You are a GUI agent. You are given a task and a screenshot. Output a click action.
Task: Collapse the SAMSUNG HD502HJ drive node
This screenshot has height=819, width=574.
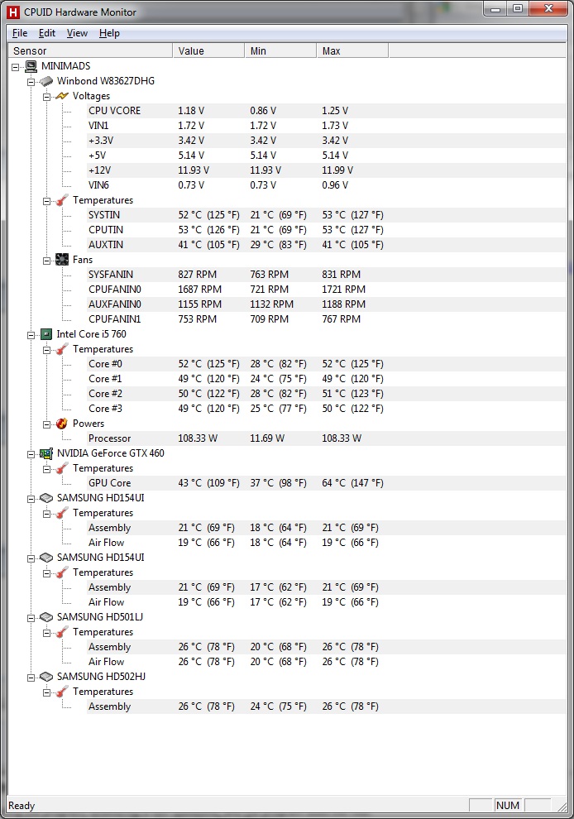point(31,678)
